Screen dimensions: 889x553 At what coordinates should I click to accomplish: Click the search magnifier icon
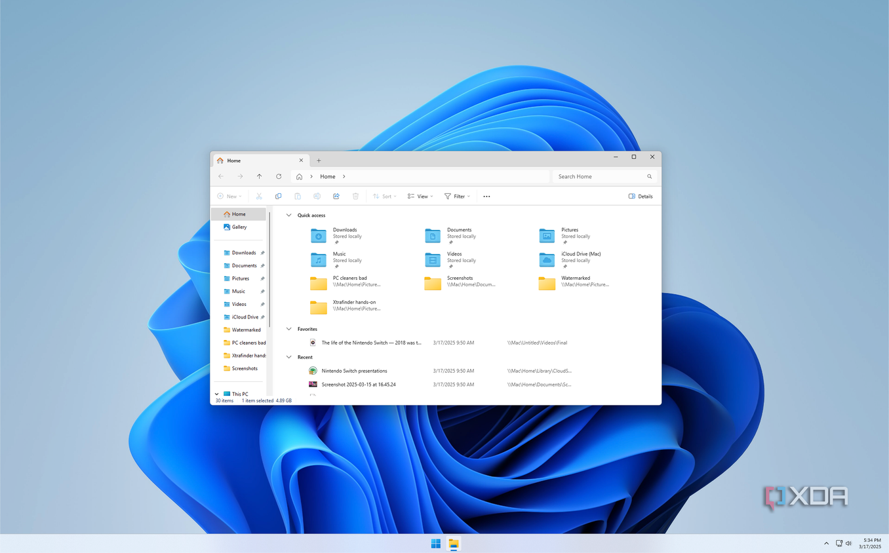650,176
